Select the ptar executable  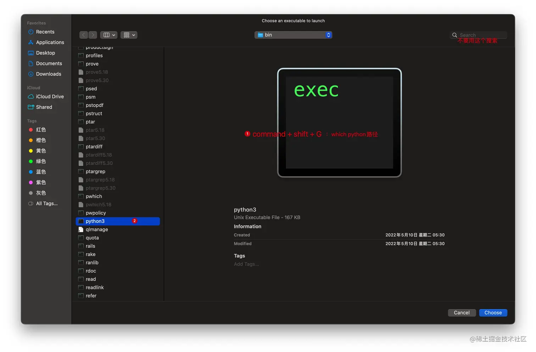coord(118,122)
